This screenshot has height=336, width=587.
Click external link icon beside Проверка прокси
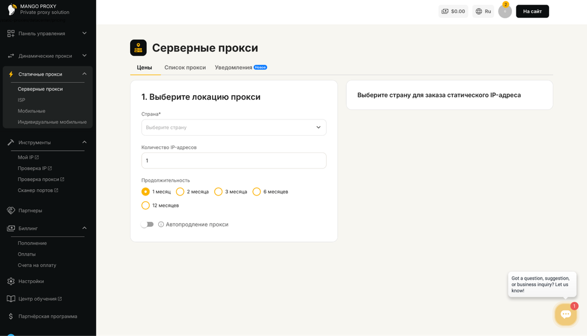pyautogui.click(x=62, y=179)
